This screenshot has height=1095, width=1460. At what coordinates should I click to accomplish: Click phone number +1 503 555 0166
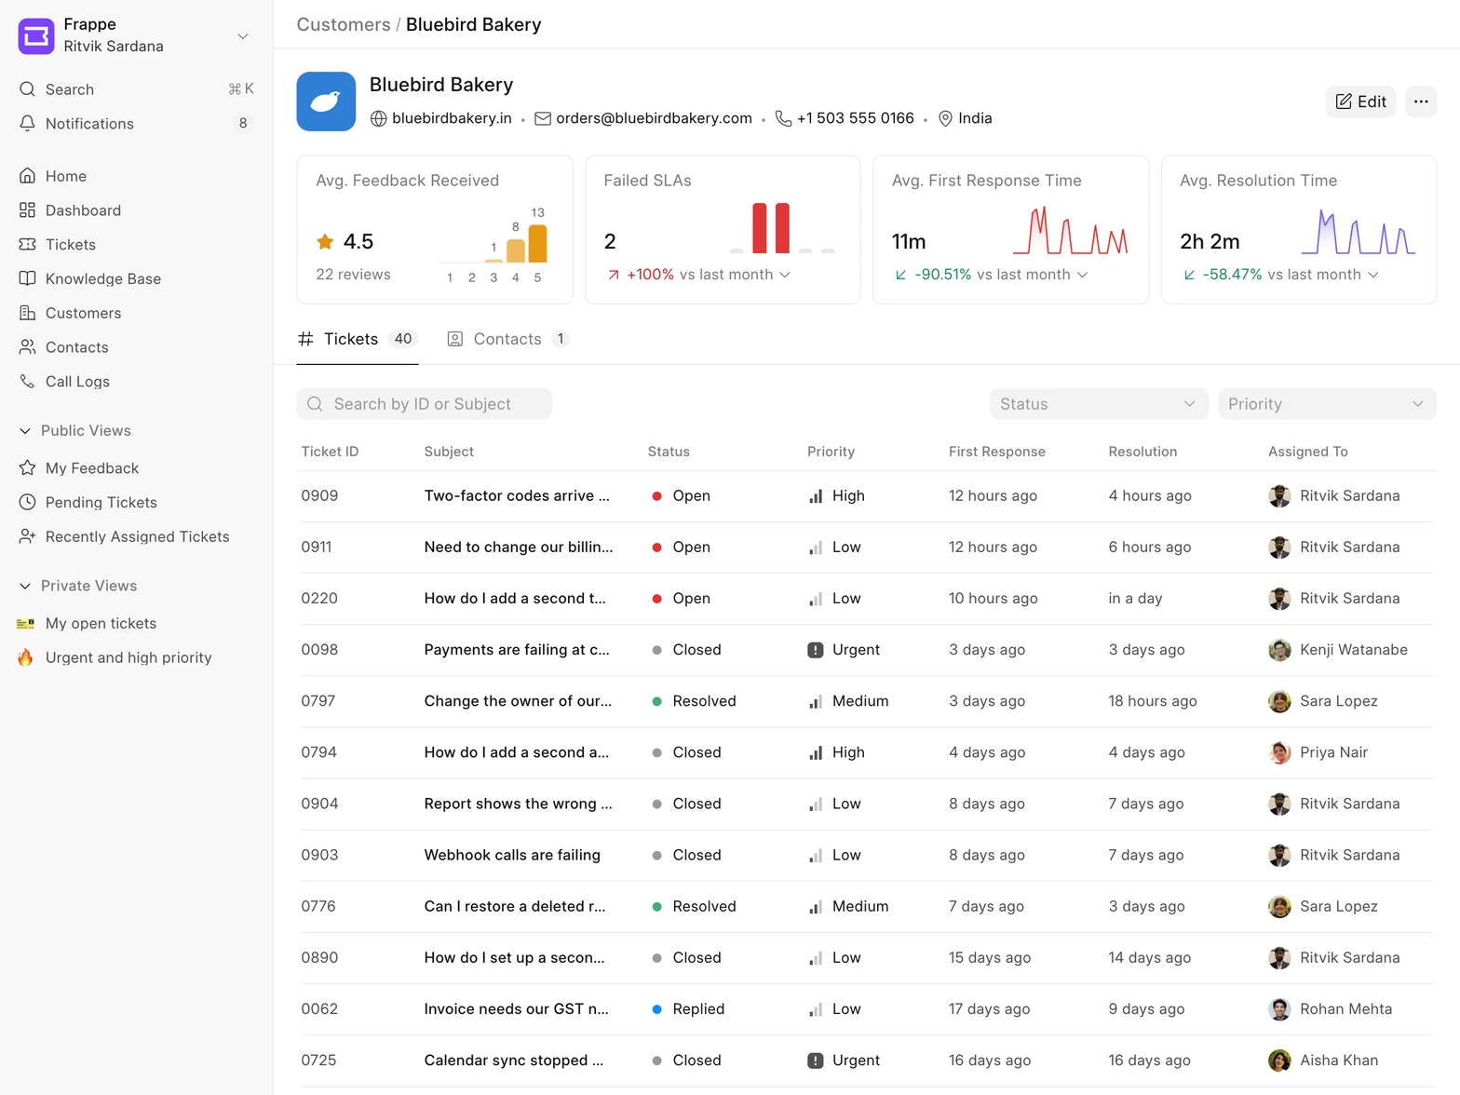[x=855, y=118]
